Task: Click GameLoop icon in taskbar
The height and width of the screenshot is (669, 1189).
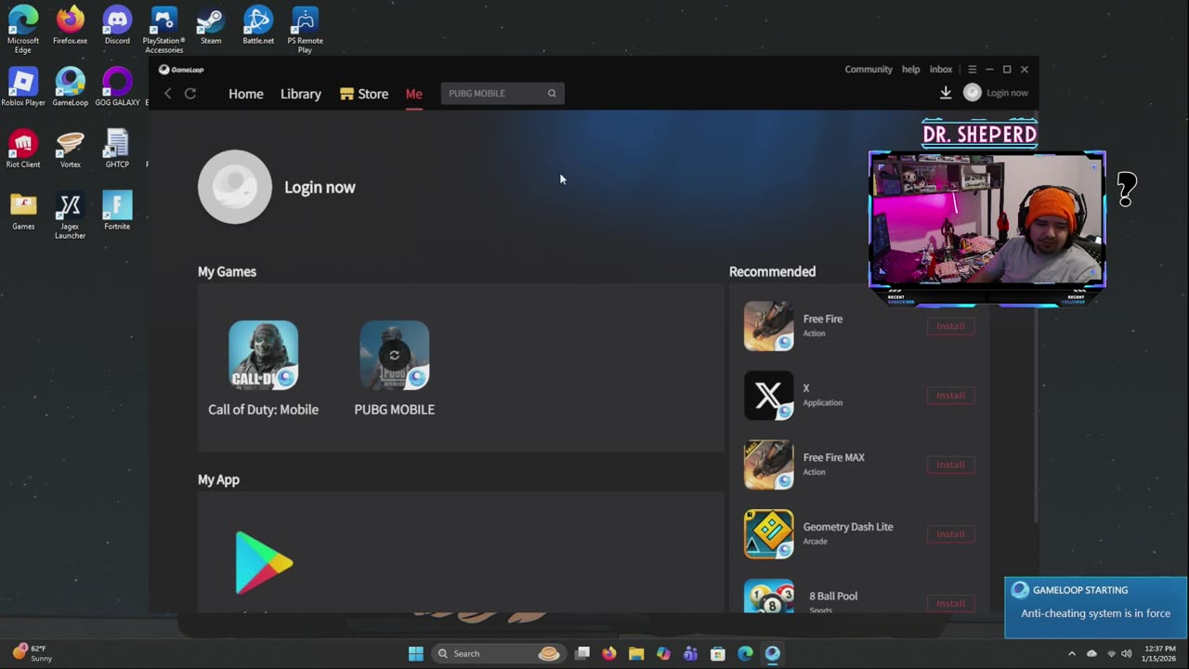Action: [772, 653]
